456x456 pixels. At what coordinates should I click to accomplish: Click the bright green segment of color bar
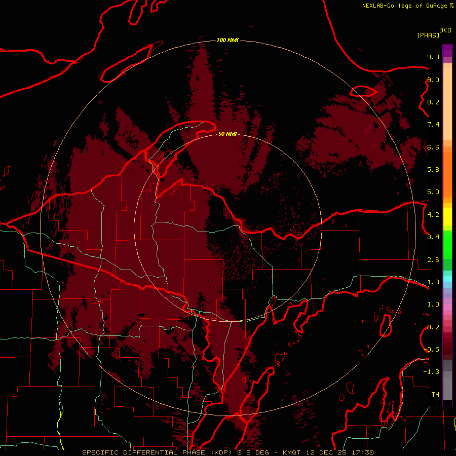tap(447, 244)
